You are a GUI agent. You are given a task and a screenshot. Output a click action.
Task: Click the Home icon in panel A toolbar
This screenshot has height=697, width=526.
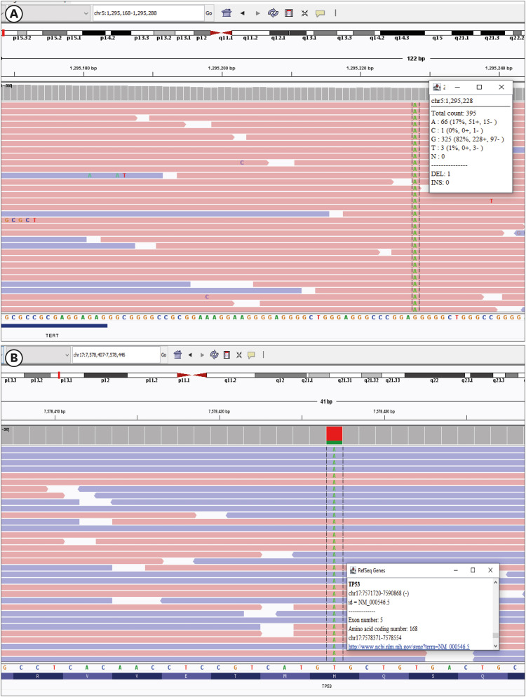point(227,13)
